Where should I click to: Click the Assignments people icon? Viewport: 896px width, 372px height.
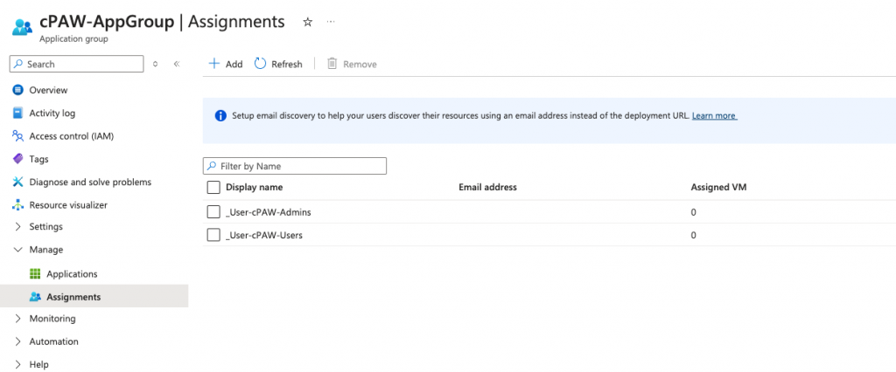pos(35,297)
